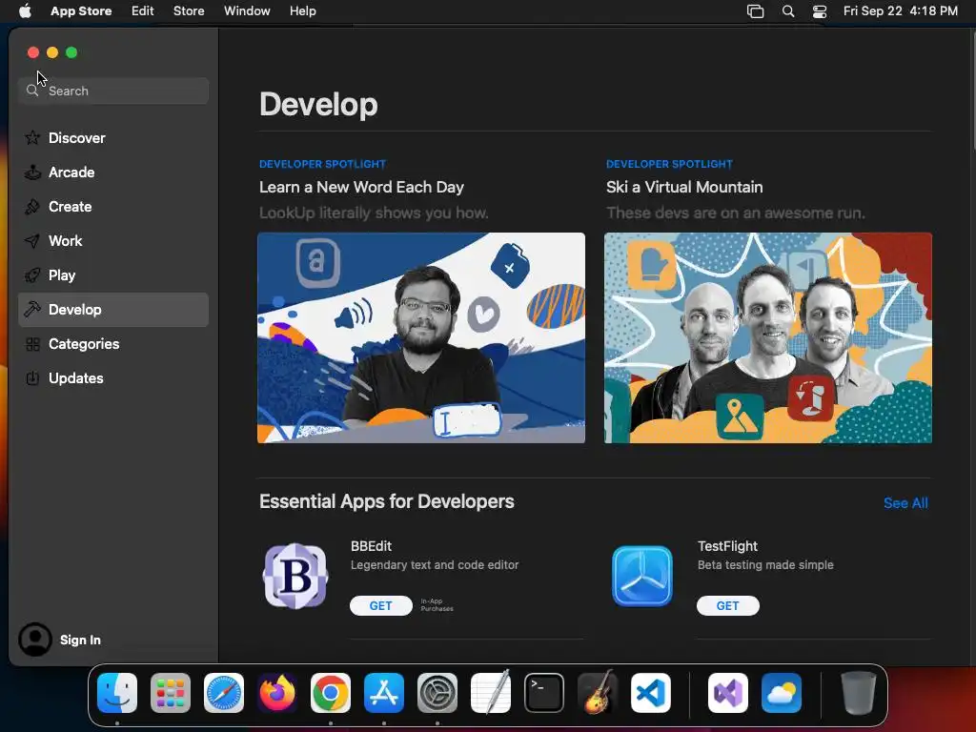The image size is (976, 732).
Task: Open the Learn a New Word Each Day artwork
Action: coord(420,338)
